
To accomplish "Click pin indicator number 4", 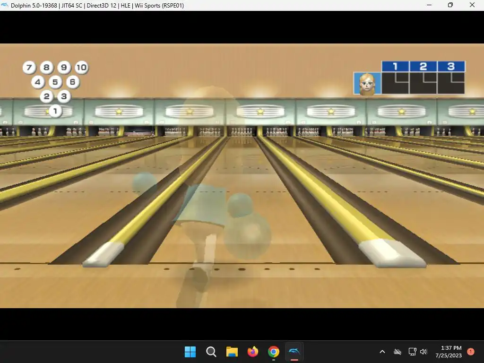I will click(38, 82).
